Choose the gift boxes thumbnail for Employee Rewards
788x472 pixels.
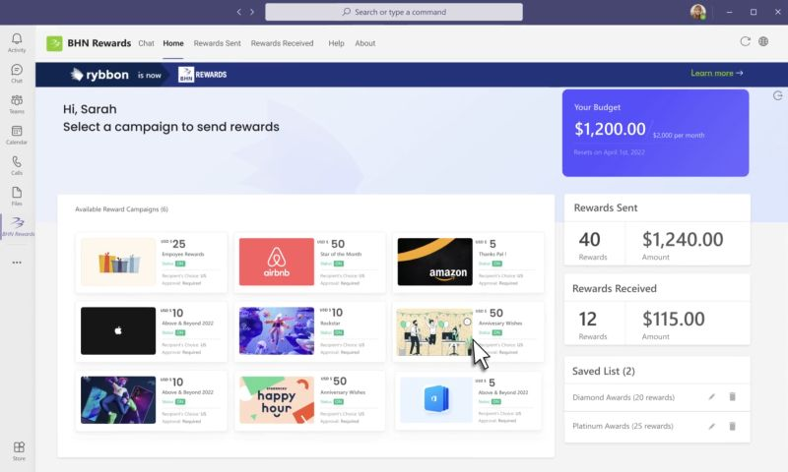pos(118,262)
